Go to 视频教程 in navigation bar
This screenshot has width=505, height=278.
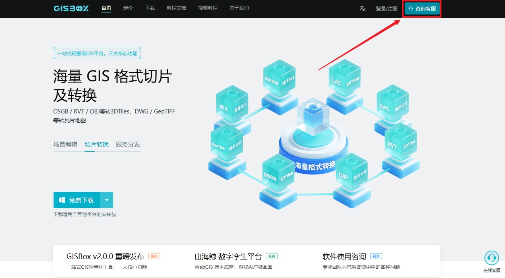[x=208, y=8]
